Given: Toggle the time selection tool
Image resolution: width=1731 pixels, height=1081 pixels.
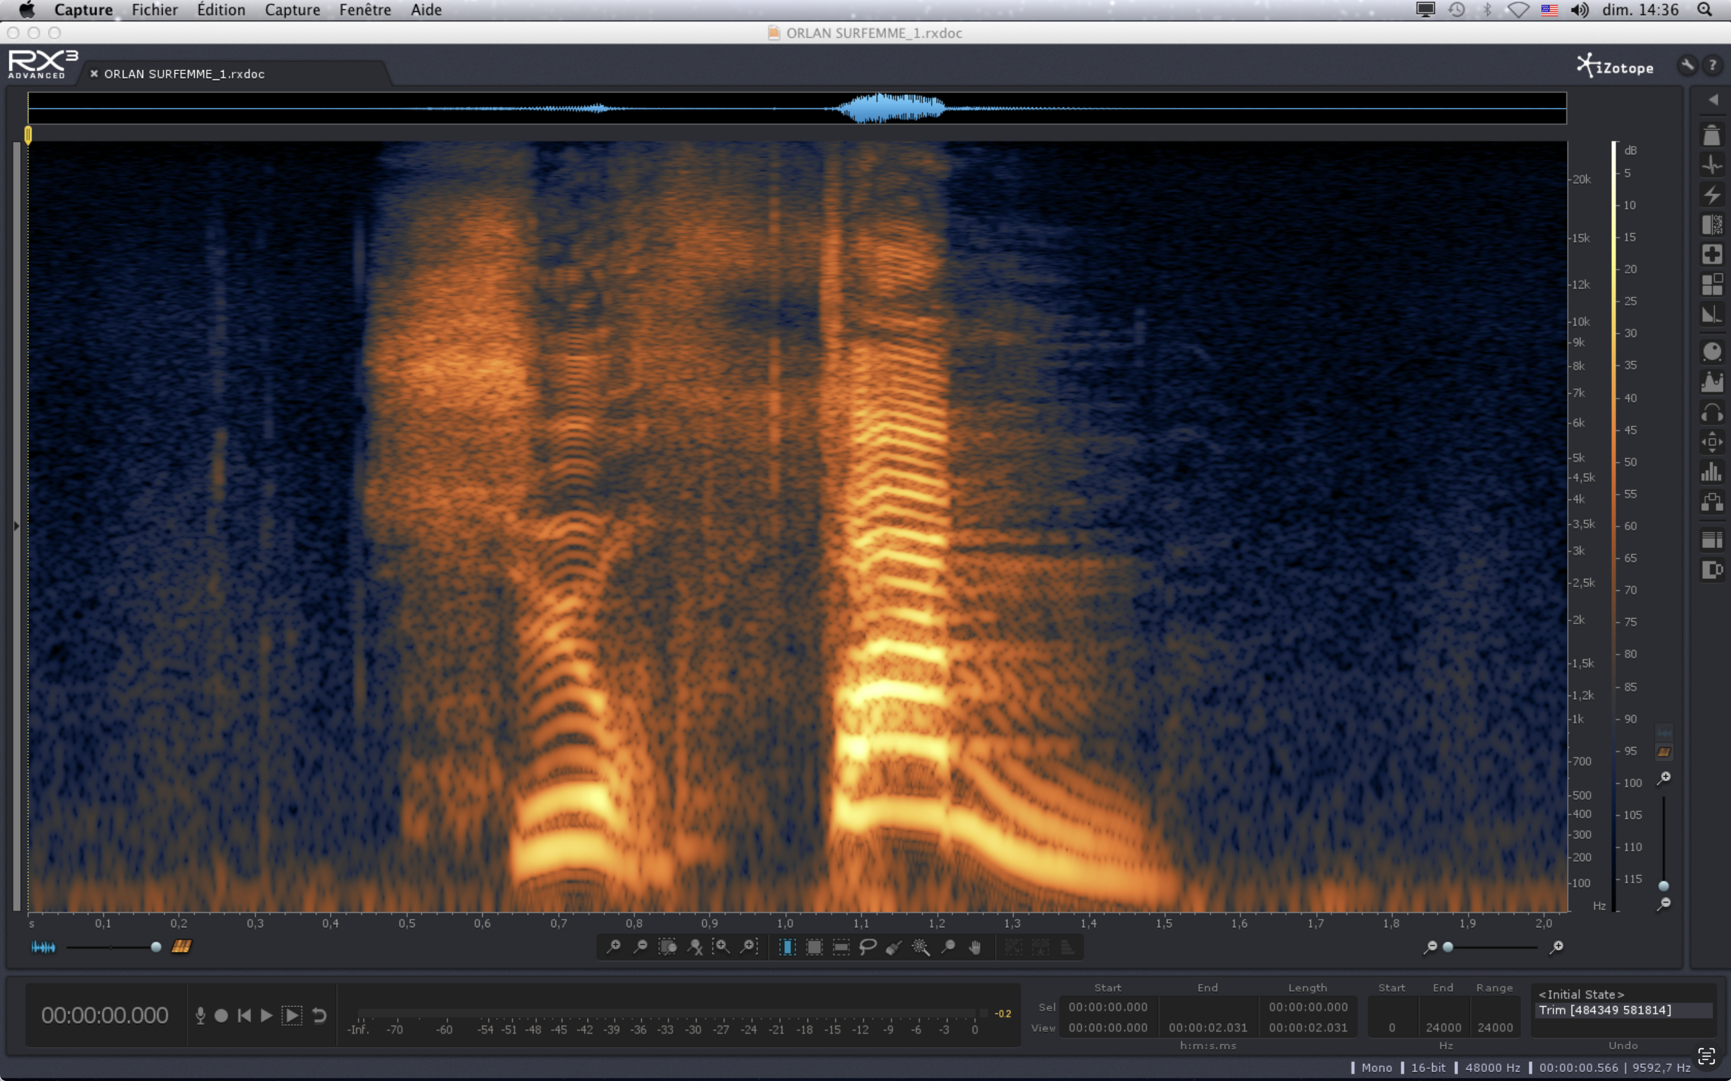Looking at the screenshot, I should tap(787, 947).
